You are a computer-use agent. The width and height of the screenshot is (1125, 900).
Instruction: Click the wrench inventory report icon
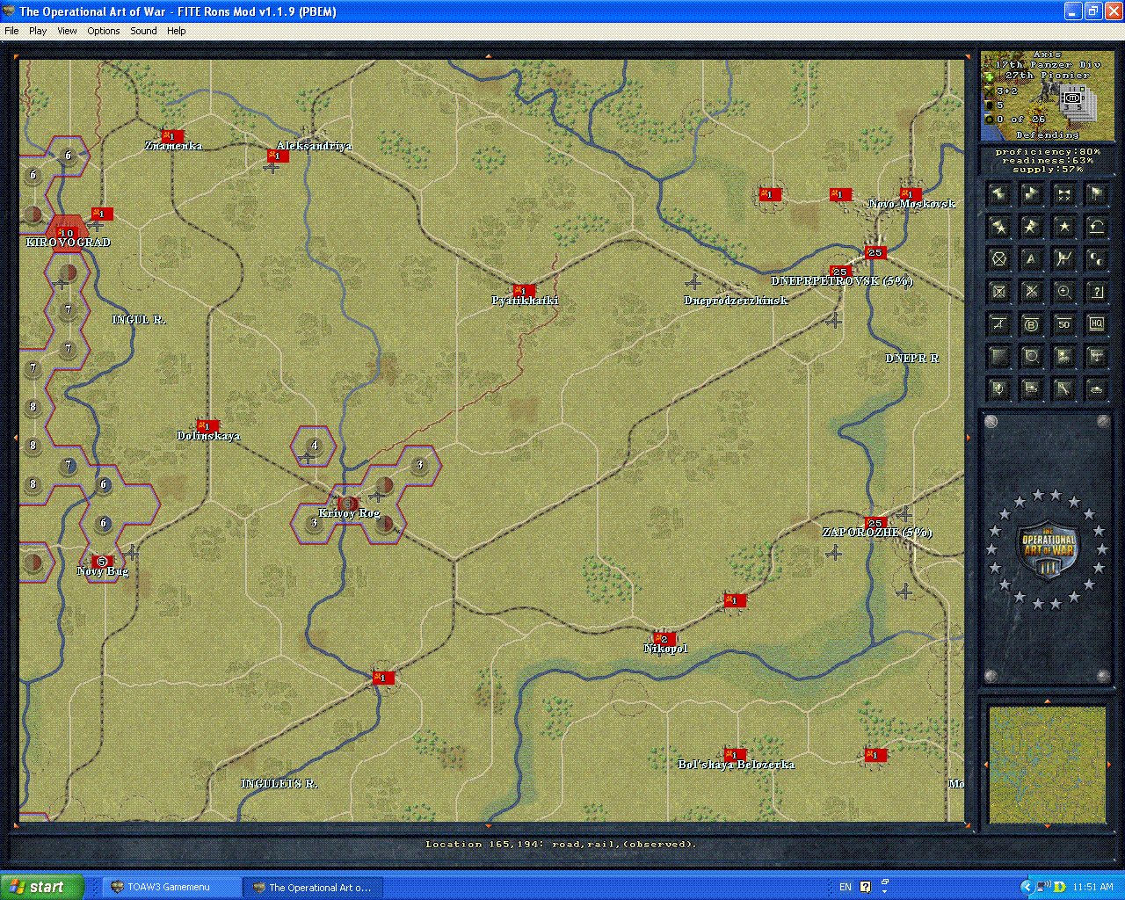(x=1063, y=389)
